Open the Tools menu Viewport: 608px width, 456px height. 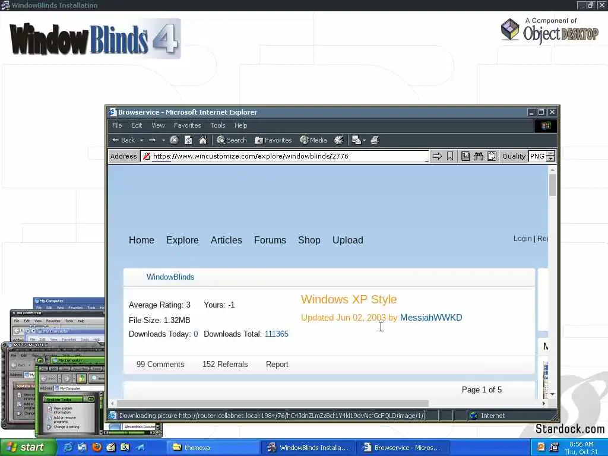click(218, 125)
